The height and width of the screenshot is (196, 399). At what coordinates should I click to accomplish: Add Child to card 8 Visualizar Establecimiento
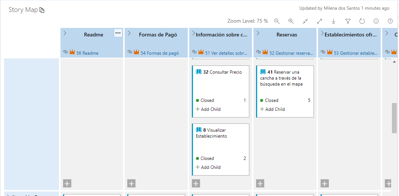pyautogui.click(x=208, y=167)
